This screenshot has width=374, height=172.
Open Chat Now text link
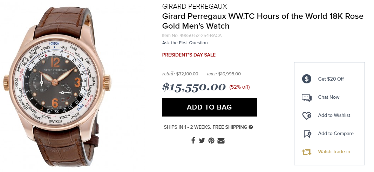(x=328, y=97)
